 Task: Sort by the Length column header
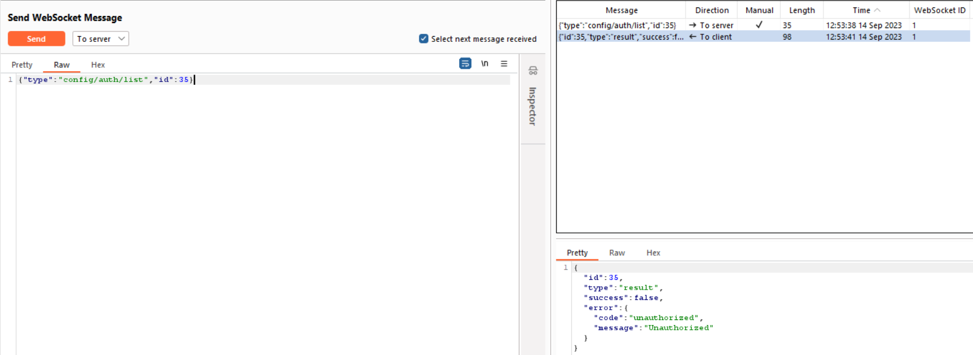tap(801, 10)
